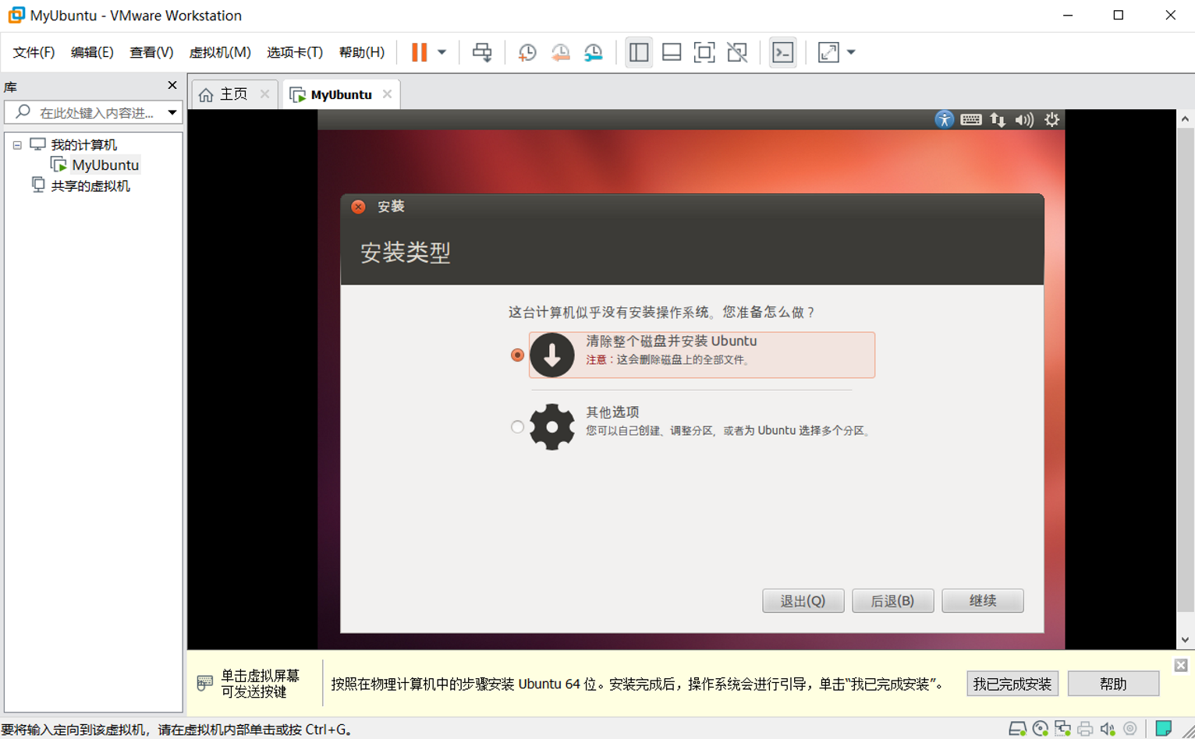This screenshot has width=1195, height=739.
Task: Switch to the 主页 tab
Action: 233,94
